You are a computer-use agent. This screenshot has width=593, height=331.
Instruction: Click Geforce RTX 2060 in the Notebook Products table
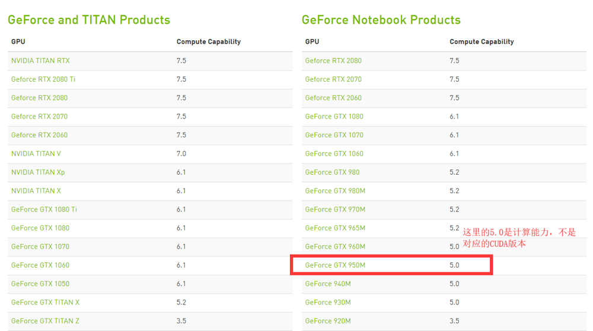tap(333, 98)
